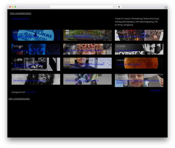Open the post link over modular synth image
Image resolution: width=175 pixels, height=148 pixels.
pyautogui.click(x=131, y=36)
